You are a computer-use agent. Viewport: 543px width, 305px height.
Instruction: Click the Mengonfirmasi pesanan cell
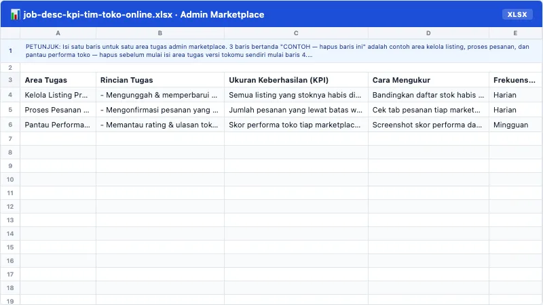pos(160,110)
